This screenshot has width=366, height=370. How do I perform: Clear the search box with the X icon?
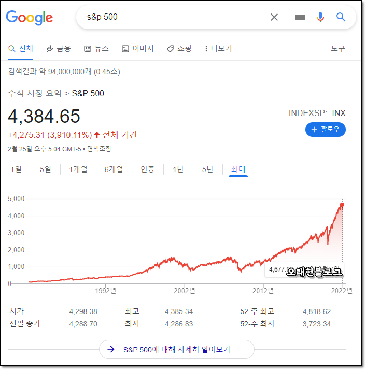point(274,17)
